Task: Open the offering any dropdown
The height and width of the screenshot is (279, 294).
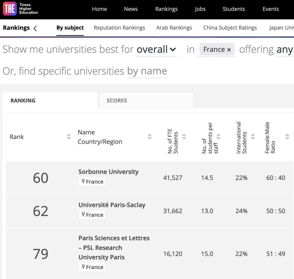Action: pos(285,50)
